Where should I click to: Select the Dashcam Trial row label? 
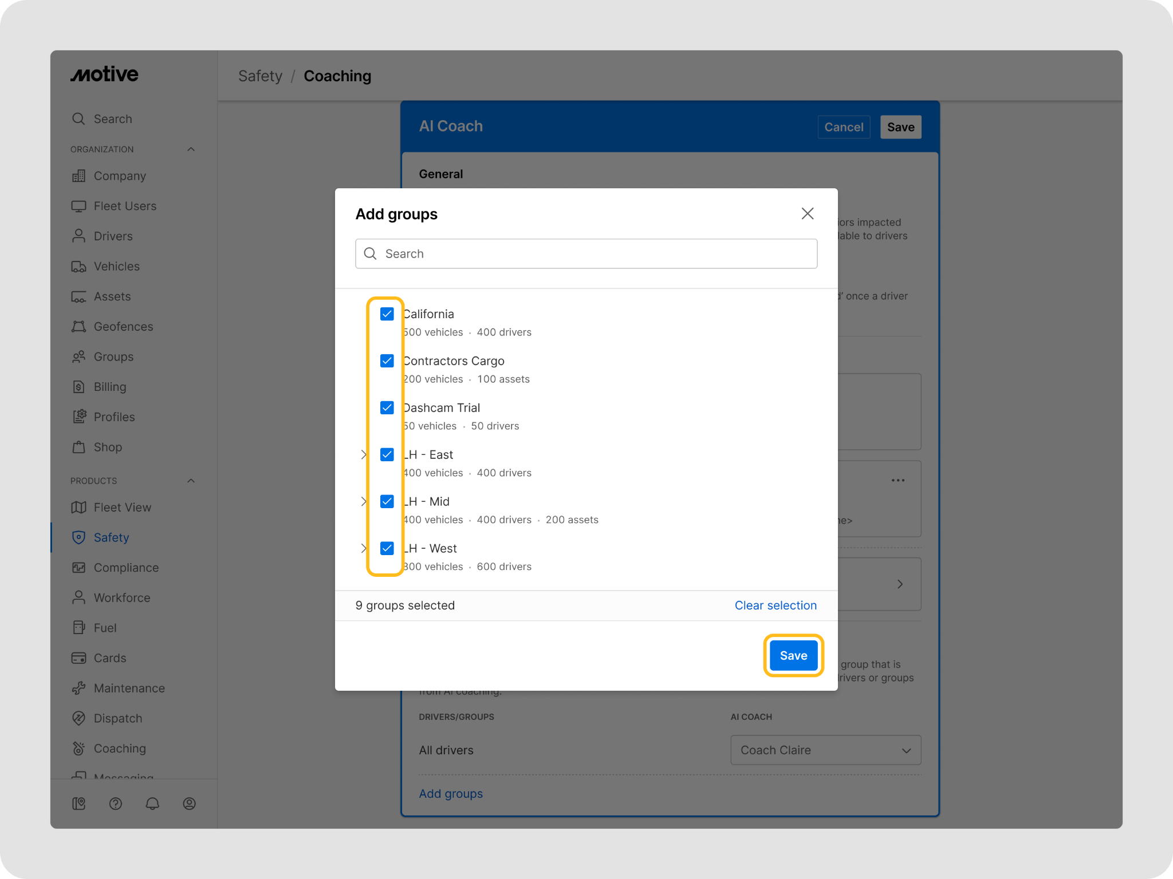[x=441, y=407]
